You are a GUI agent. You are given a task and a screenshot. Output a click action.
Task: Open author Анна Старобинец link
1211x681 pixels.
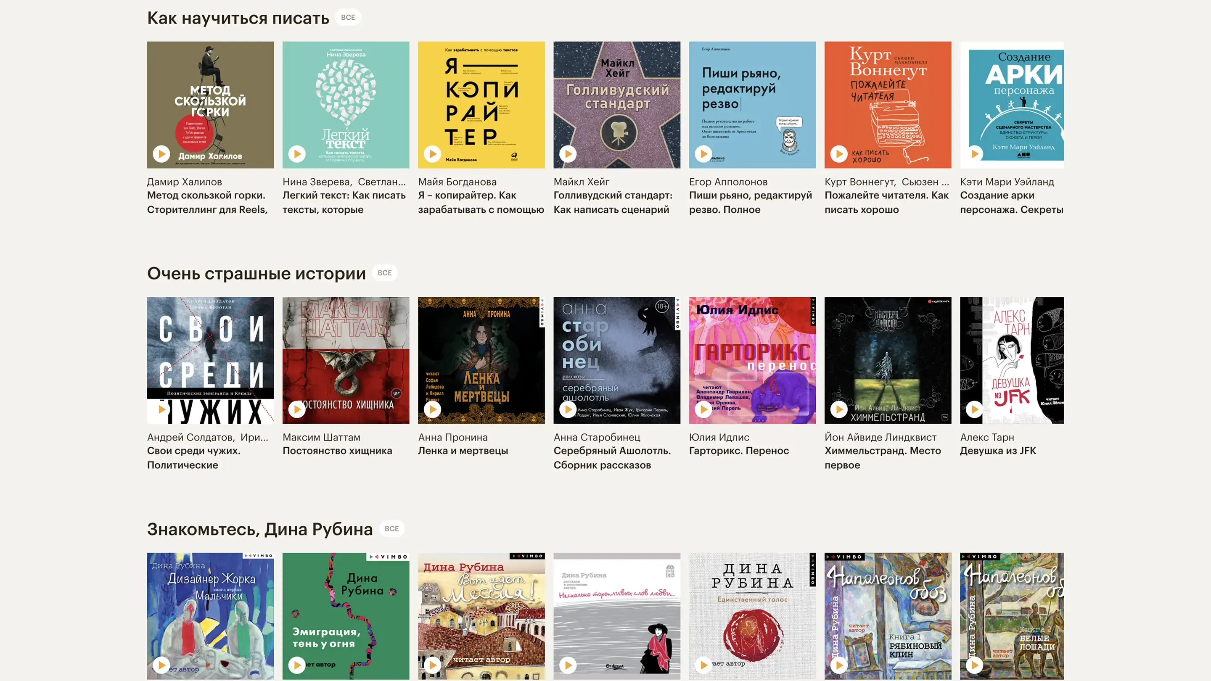pyautogui.click(x=597, y=437)
